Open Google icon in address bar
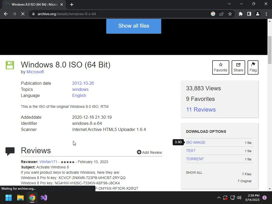Image resolution: width=272 pixels, height=204 pixels. [x=213, y=14]
